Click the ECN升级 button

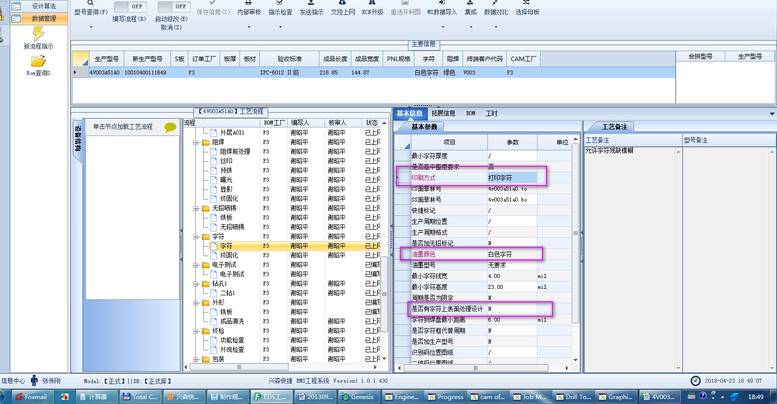click(373, 8)
